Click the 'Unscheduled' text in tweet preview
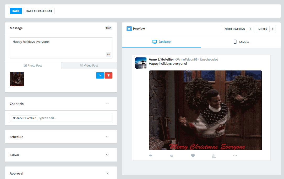 pos(209,59)
